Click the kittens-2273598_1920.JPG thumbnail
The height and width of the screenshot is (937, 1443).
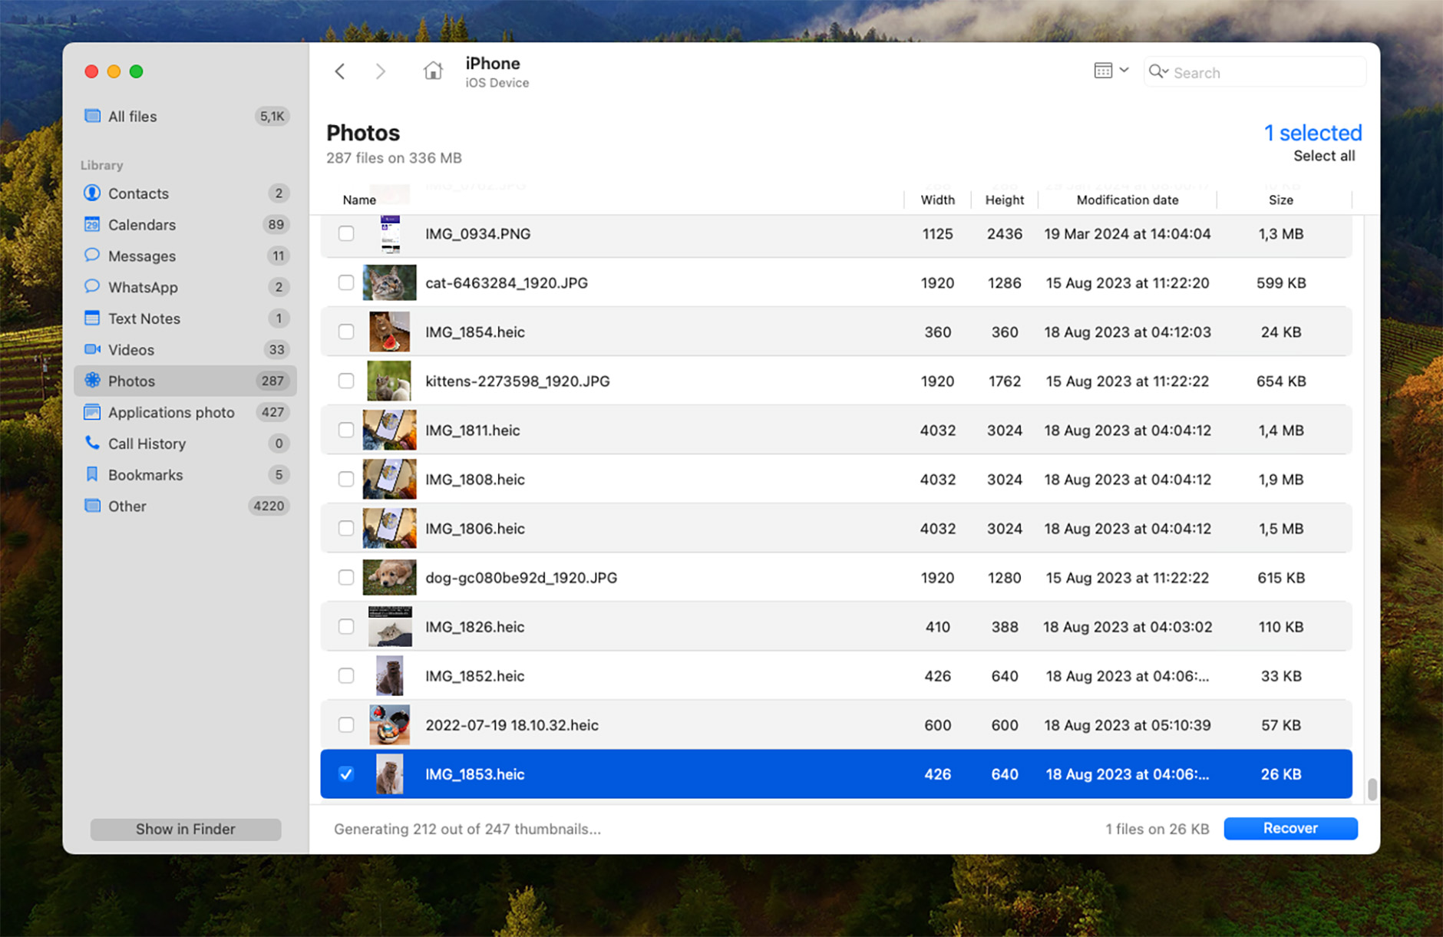[389, 381]
